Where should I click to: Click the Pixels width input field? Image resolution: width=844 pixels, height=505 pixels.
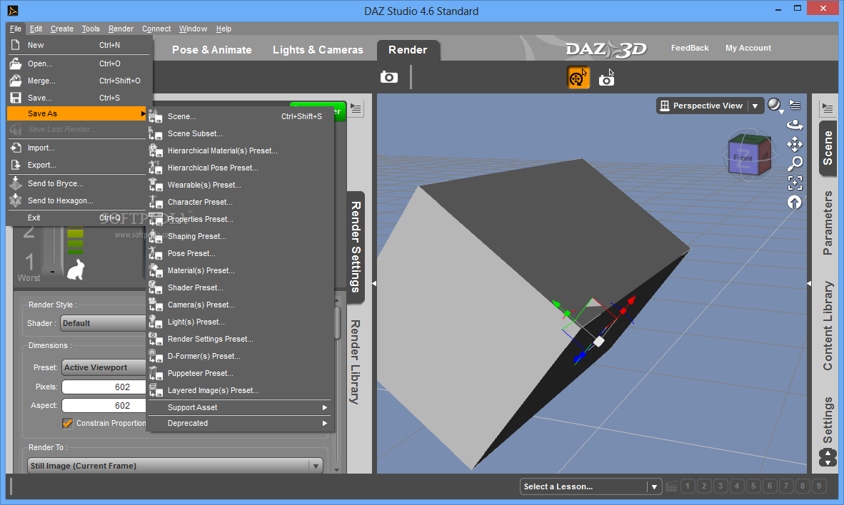[104, 387]
